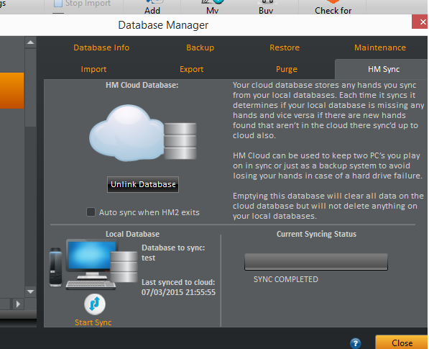Switch to the Purge tab
Viewport: 429px width, 349px height.
tap(287, 69)
